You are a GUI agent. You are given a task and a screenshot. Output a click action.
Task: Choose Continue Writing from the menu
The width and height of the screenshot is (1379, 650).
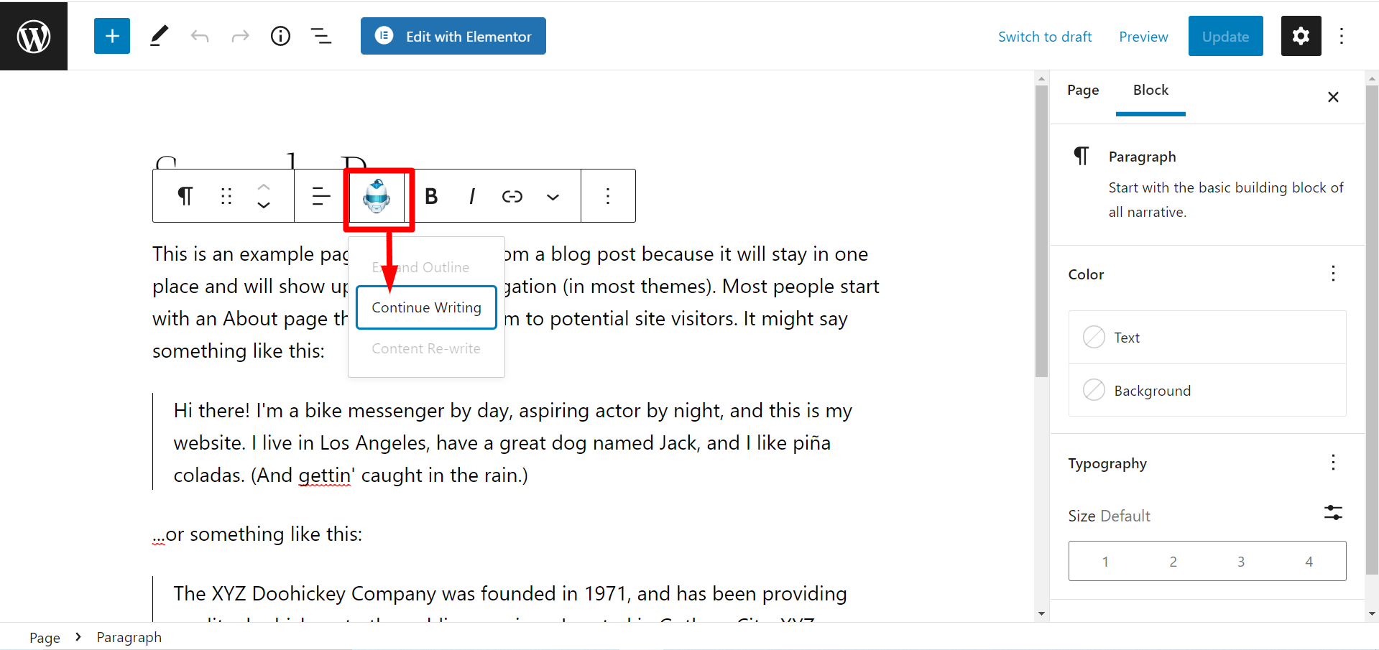[426, 307]
